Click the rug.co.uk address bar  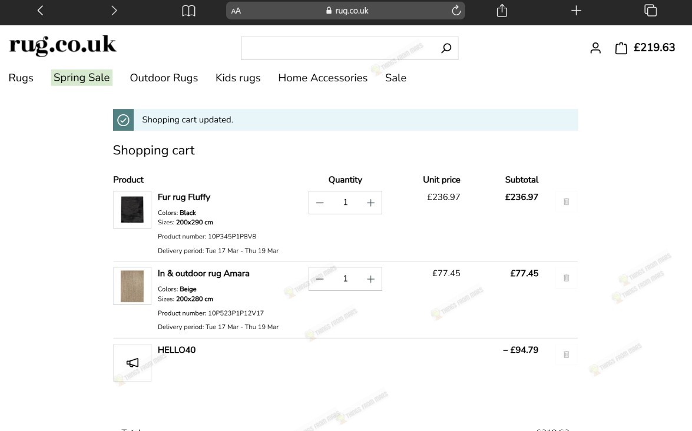[346, 11]
